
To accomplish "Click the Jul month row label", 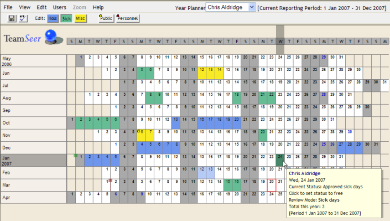I will 34,85.
